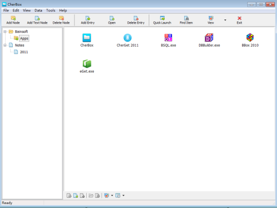Open the bottom layout dropdown arrow
Screen dimensions: 277x208
[x=123, y=196]
